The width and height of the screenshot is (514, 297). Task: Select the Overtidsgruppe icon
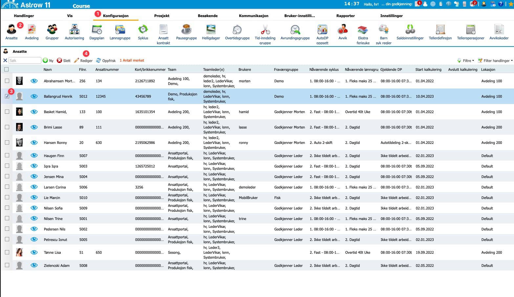click(237, 31)
